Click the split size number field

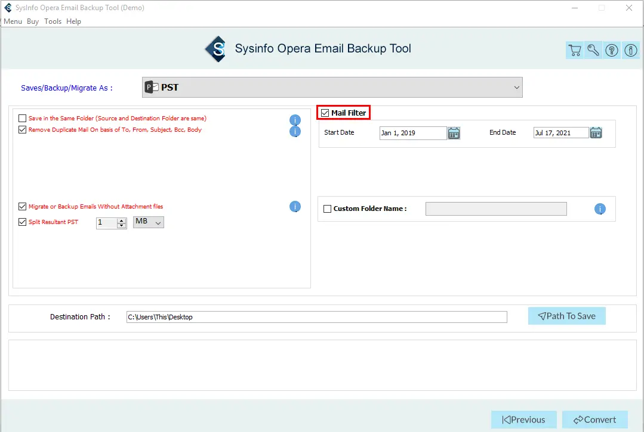click(x=107, y=223)
